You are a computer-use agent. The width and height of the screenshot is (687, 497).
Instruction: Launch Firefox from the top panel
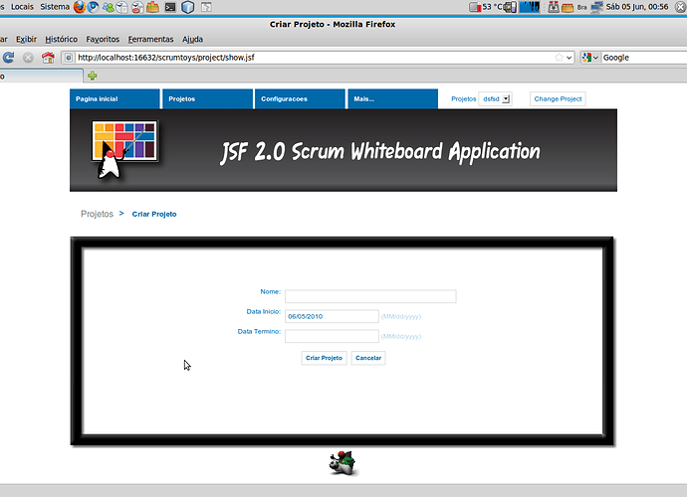tap(80, 7)
